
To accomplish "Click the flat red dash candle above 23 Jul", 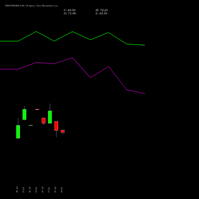I will [x=37, y=109].
